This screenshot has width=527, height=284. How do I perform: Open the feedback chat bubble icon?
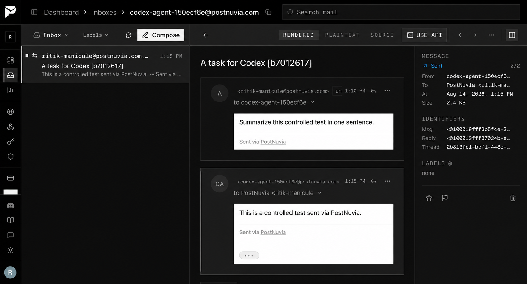click(x=10, y=235)
